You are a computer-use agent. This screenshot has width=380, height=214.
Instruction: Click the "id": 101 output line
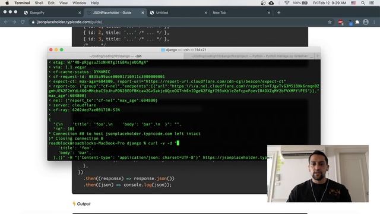click(64, 129)
